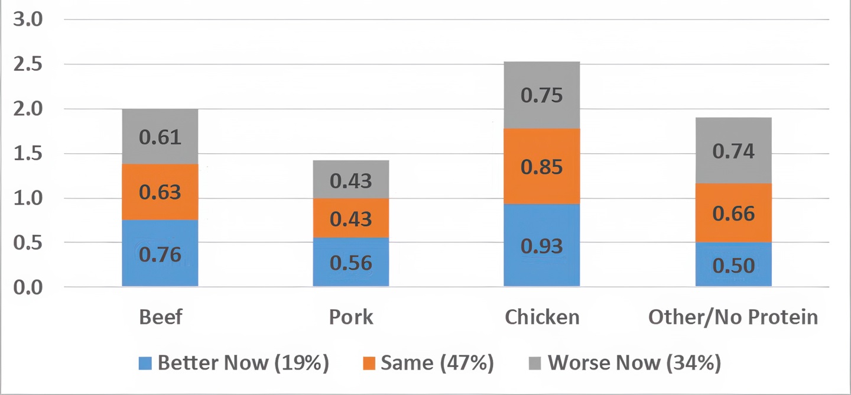Select the Beef category axis label
This screenshot has height=395, width=851.
pos(161,318)
